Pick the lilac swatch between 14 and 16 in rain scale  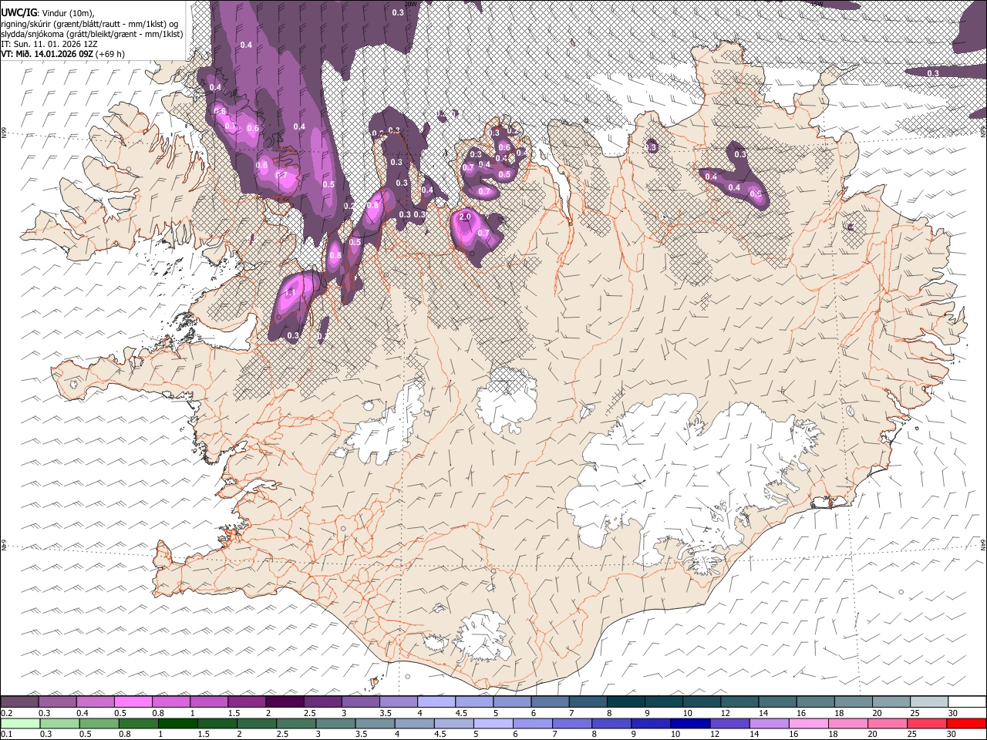[x=770, y=723]
